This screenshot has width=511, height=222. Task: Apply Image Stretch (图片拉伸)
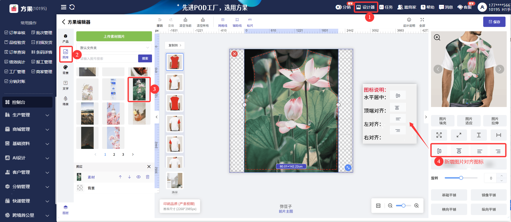tap(495, 121)
